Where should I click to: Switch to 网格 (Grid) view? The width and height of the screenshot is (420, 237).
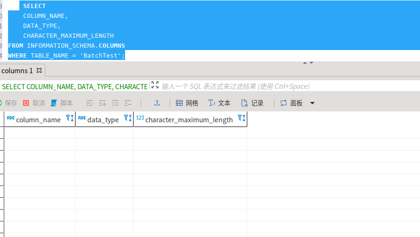coord(187,103)
